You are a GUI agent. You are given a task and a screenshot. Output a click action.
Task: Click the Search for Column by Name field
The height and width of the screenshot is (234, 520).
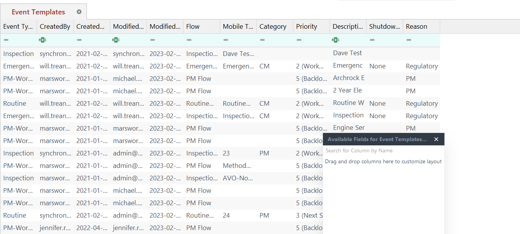tap(383, 150)
